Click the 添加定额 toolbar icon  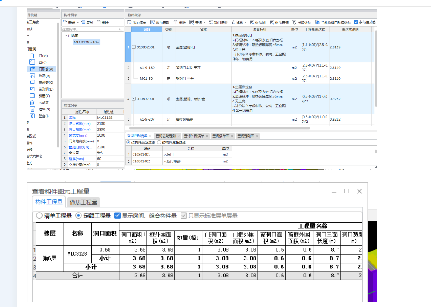[x=153, y=23]
